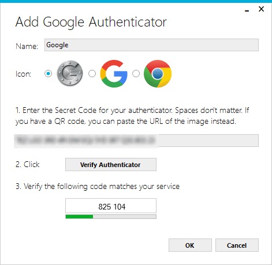
Task: Choose the radio button beside the Chrome icon
Action: click(x=136, y=74)
